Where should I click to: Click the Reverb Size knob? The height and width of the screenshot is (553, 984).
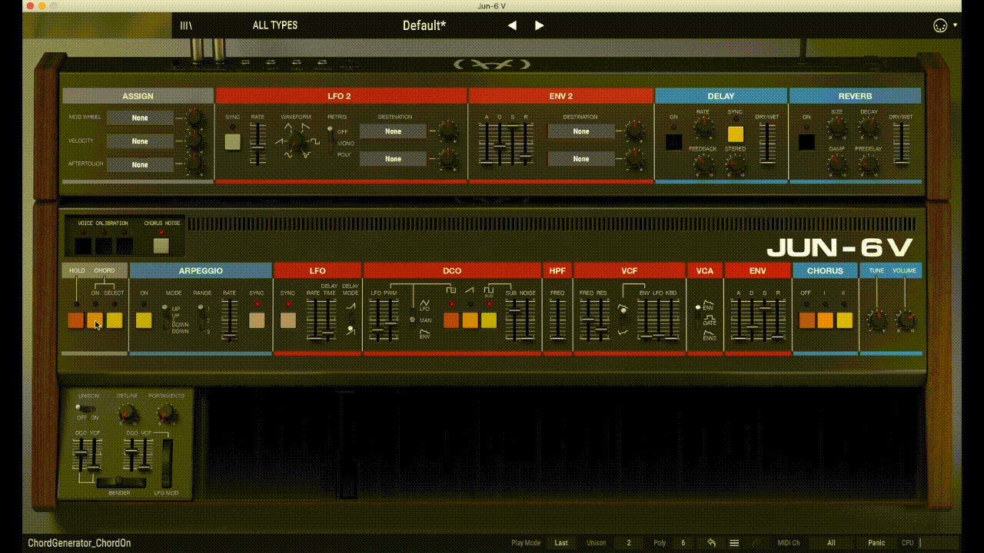click(836, 129)
